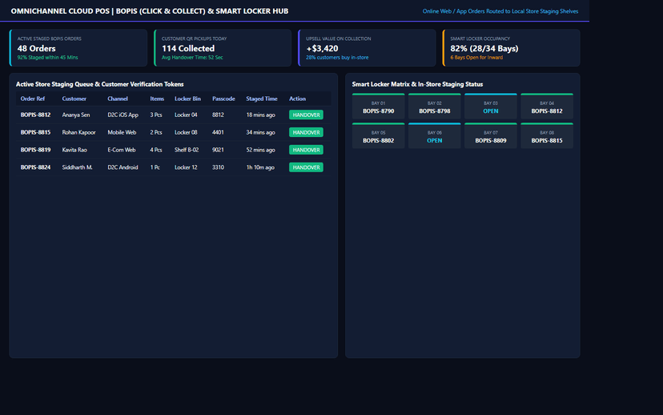Image resolution: width=663 pixels, height=415 pixels.
Task: Click the Locker 12 bin cell
Action: (x=186, y=167)
